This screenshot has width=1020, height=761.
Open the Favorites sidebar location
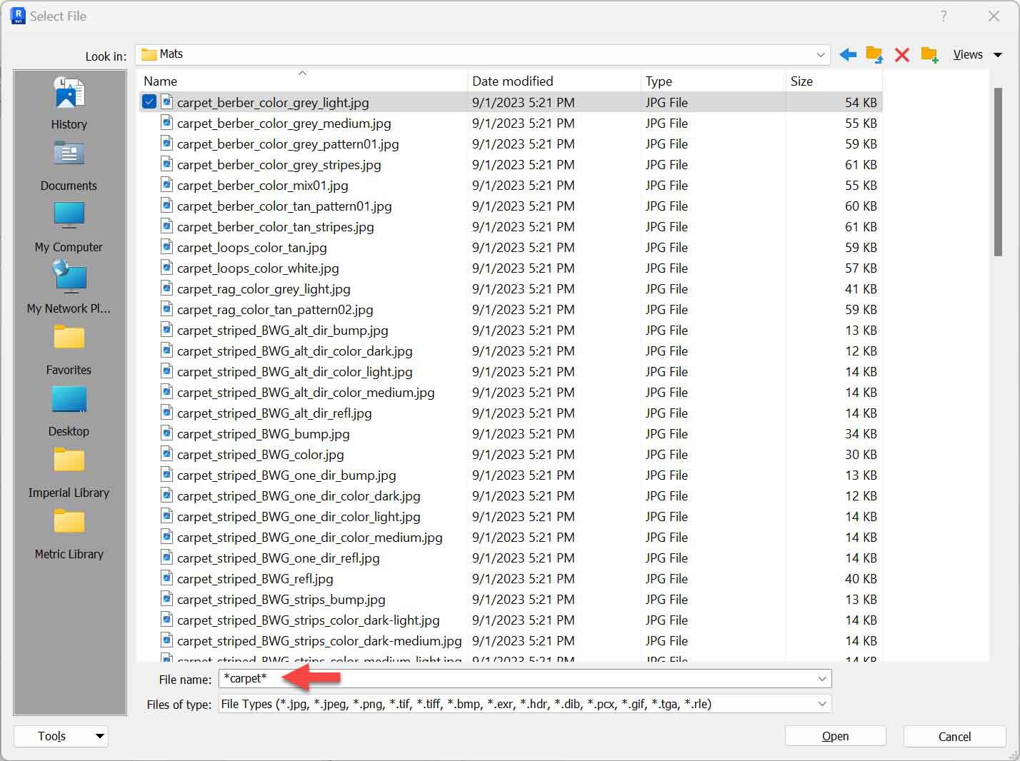point(69,346)
